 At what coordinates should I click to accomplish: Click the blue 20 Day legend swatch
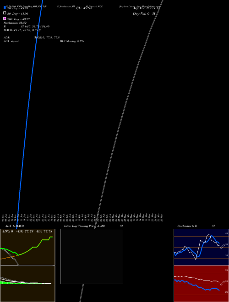[5, 7]
